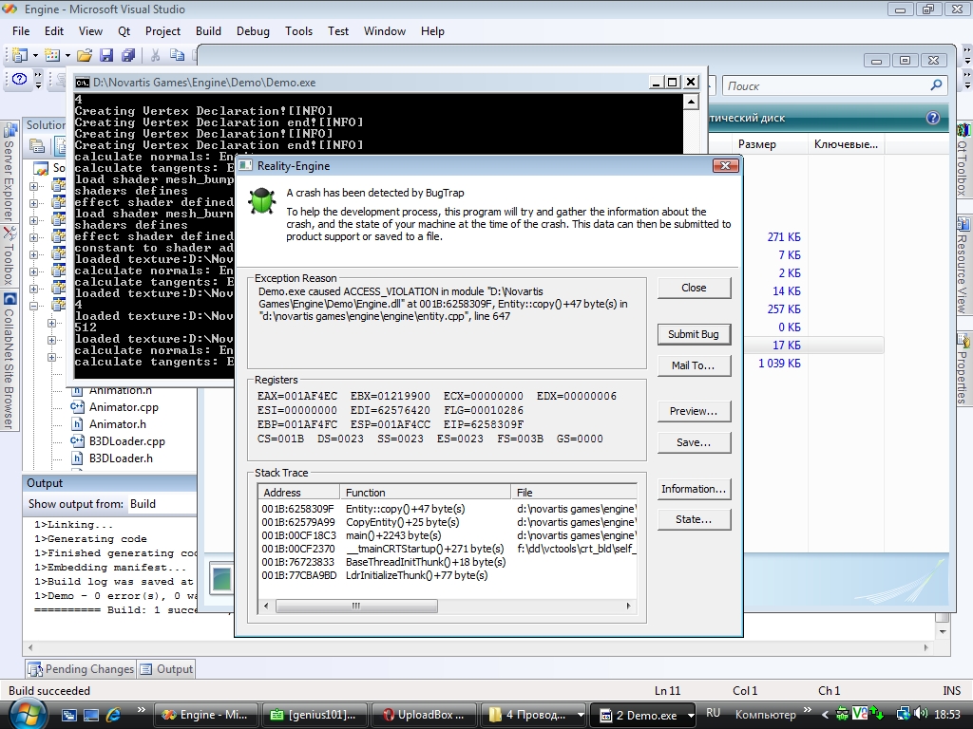973x729 pixels.
Task: Click console scrollbar up arrow
Action: pos(692,102)
